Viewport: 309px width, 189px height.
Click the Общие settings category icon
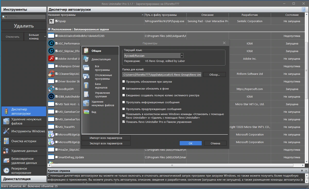point(86,51)
